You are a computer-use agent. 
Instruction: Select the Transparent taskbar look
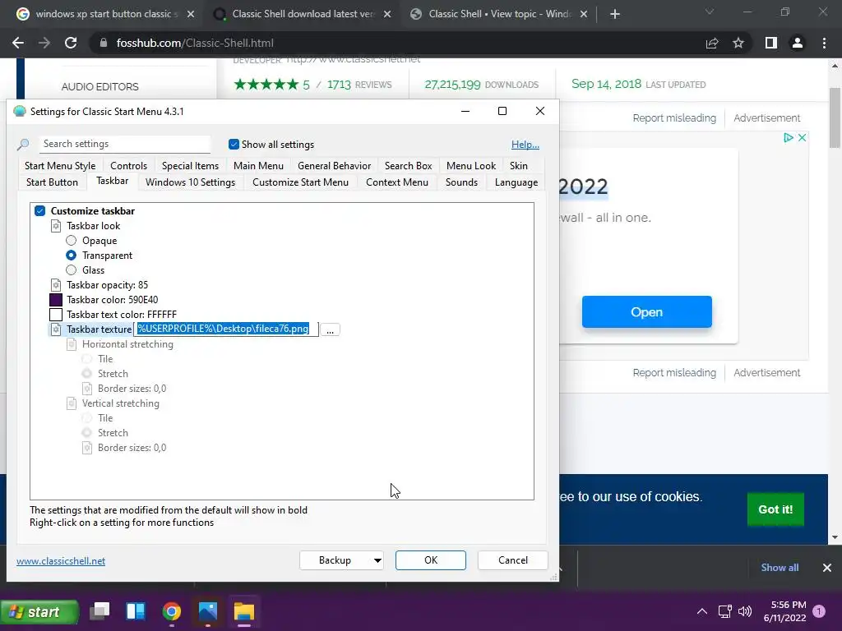[71, 256]
